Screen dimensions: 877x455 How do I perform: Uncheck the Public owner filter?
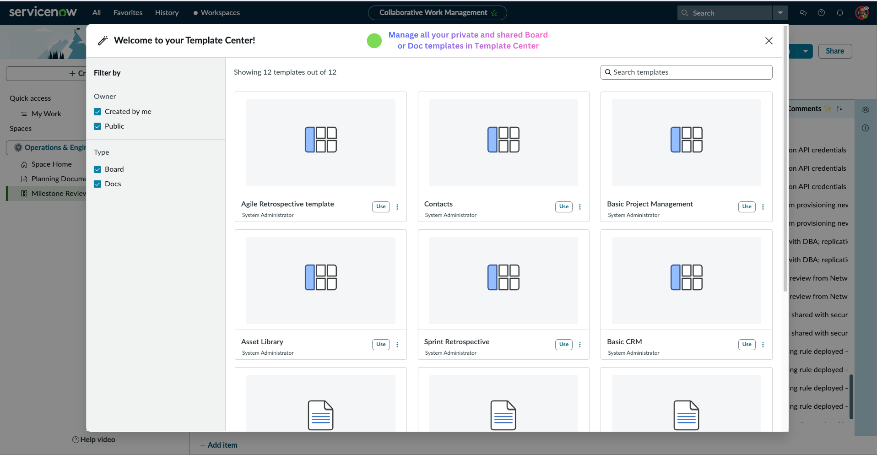pos(97,126)
